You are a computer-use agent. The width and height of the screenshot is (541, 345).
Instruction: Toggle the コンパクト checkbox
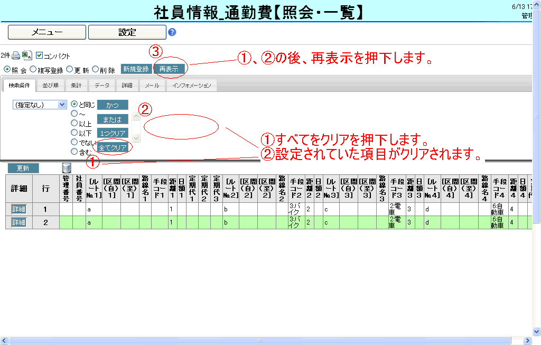[x=39, y=55]
